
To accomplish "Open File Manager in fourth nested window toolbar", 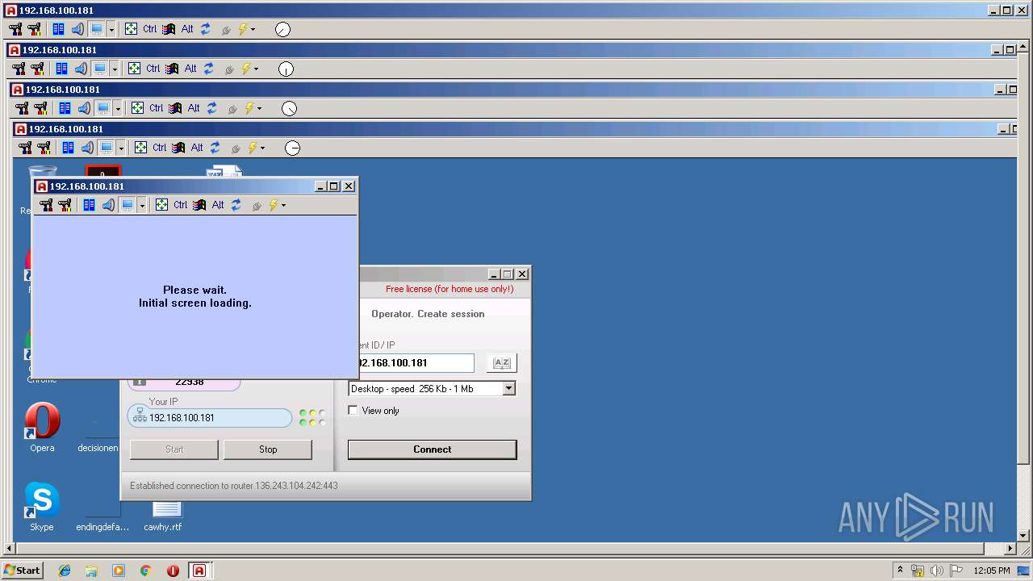I will point(68,148).
